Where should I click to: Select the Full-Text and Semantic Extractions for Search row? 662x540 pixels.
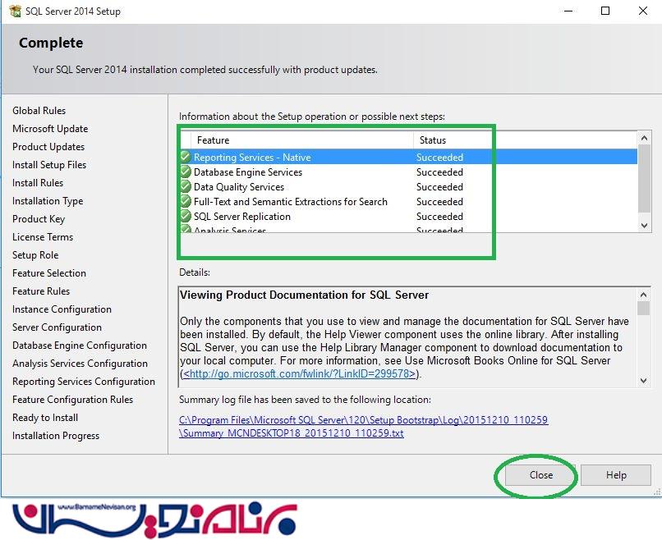(409, 202)
